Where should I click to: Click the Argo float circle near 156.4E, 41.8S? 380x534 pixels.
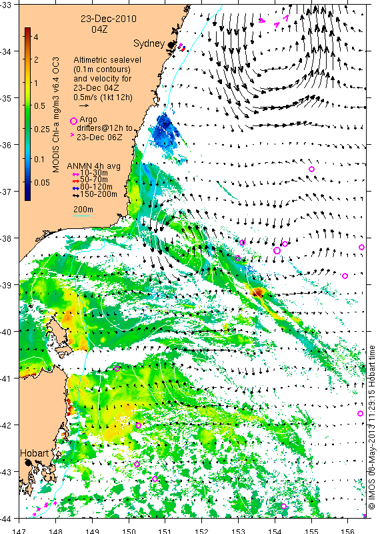360,413
